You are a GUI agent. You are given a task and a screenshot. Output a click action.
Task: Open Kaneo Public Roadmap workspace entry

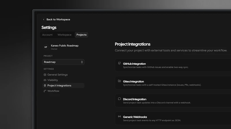(x=63, y=47)
